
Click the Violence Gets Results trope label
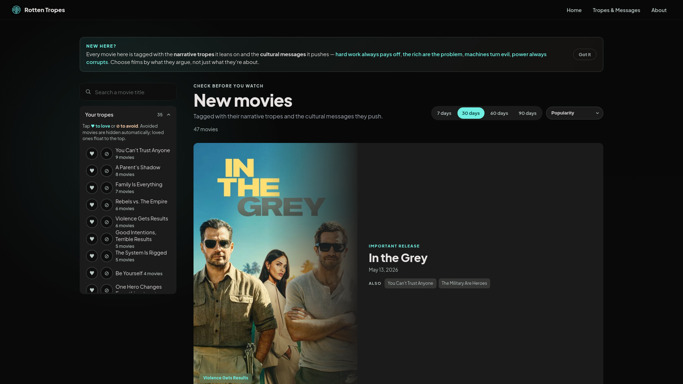142,219
